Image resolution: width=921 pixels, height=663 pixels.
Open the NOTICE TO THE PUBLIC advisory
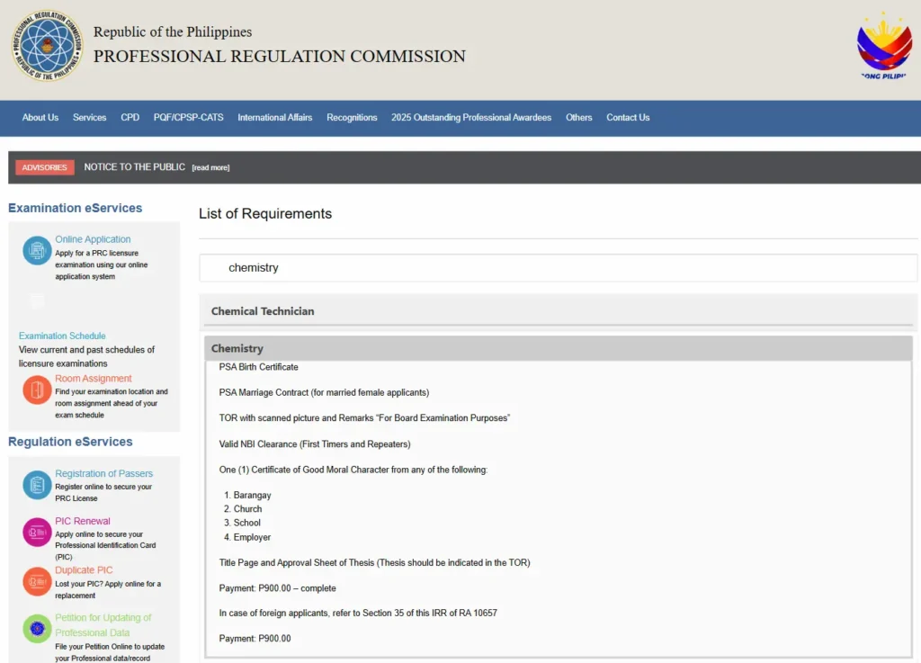135,167
